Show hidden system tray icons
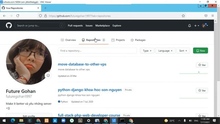Viewport: 220px width, 124px height. tap(179, 121)
